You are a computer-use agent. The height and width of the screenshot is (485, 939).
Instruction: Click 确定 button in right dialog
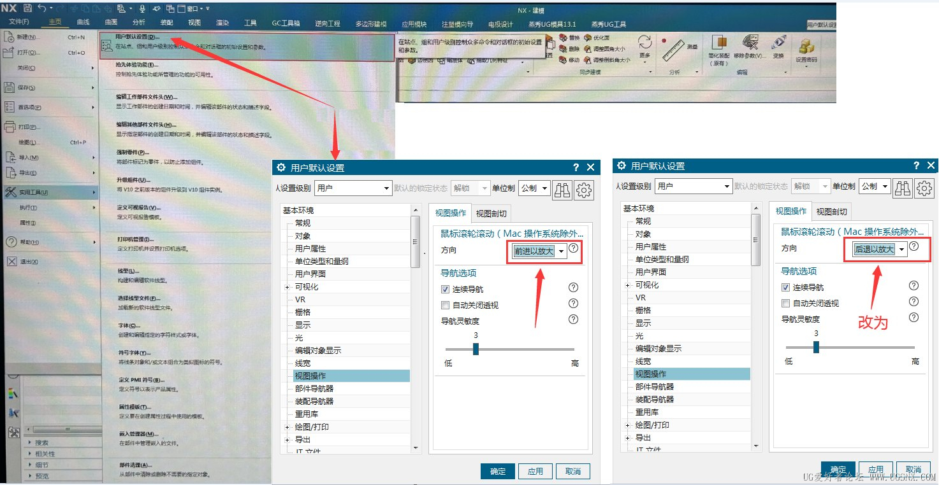(x=838, y=469)
